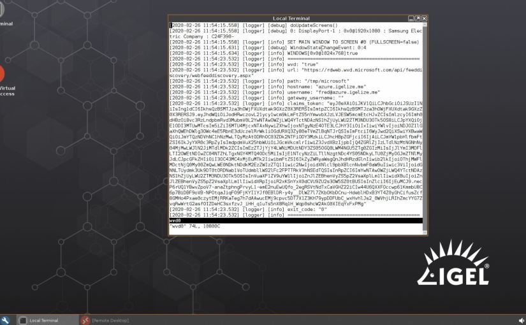Screen dimensions: 526x325
Task: Click the "WINDOWS[0x0@1024x768]true" text
Action: pyautogui.click(x=323, y=54)
